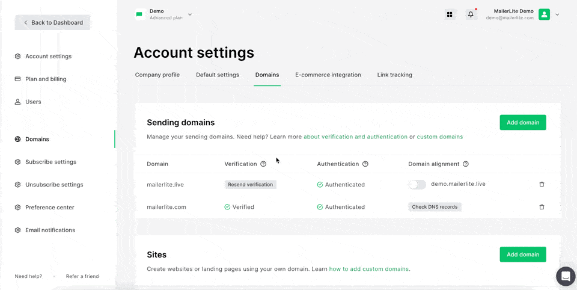
Task: Show Authentication column help tooltip icon
Action: [x=365, y=164]
